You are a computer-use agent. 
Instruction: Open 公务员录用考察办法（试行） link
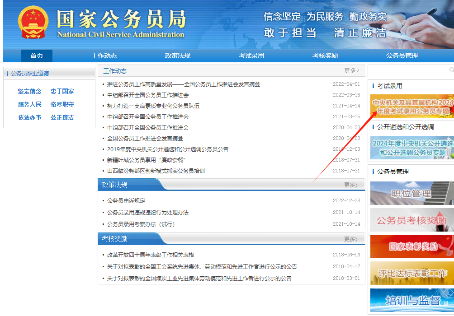(x=141, y=224)
